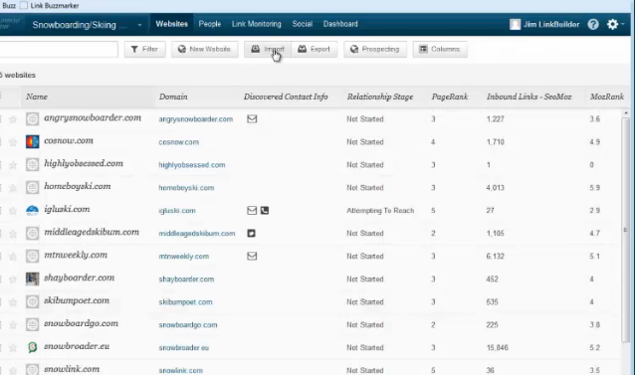635x375 pixels.
Task: Click cosnow.com favicon thumbnail
Action: (x=33, y=141)
